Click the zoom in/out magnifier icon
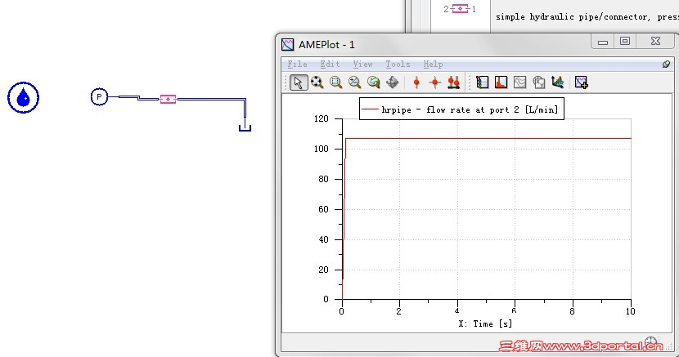The height and width of the screenshot is (357, 679). click(355, 83)
